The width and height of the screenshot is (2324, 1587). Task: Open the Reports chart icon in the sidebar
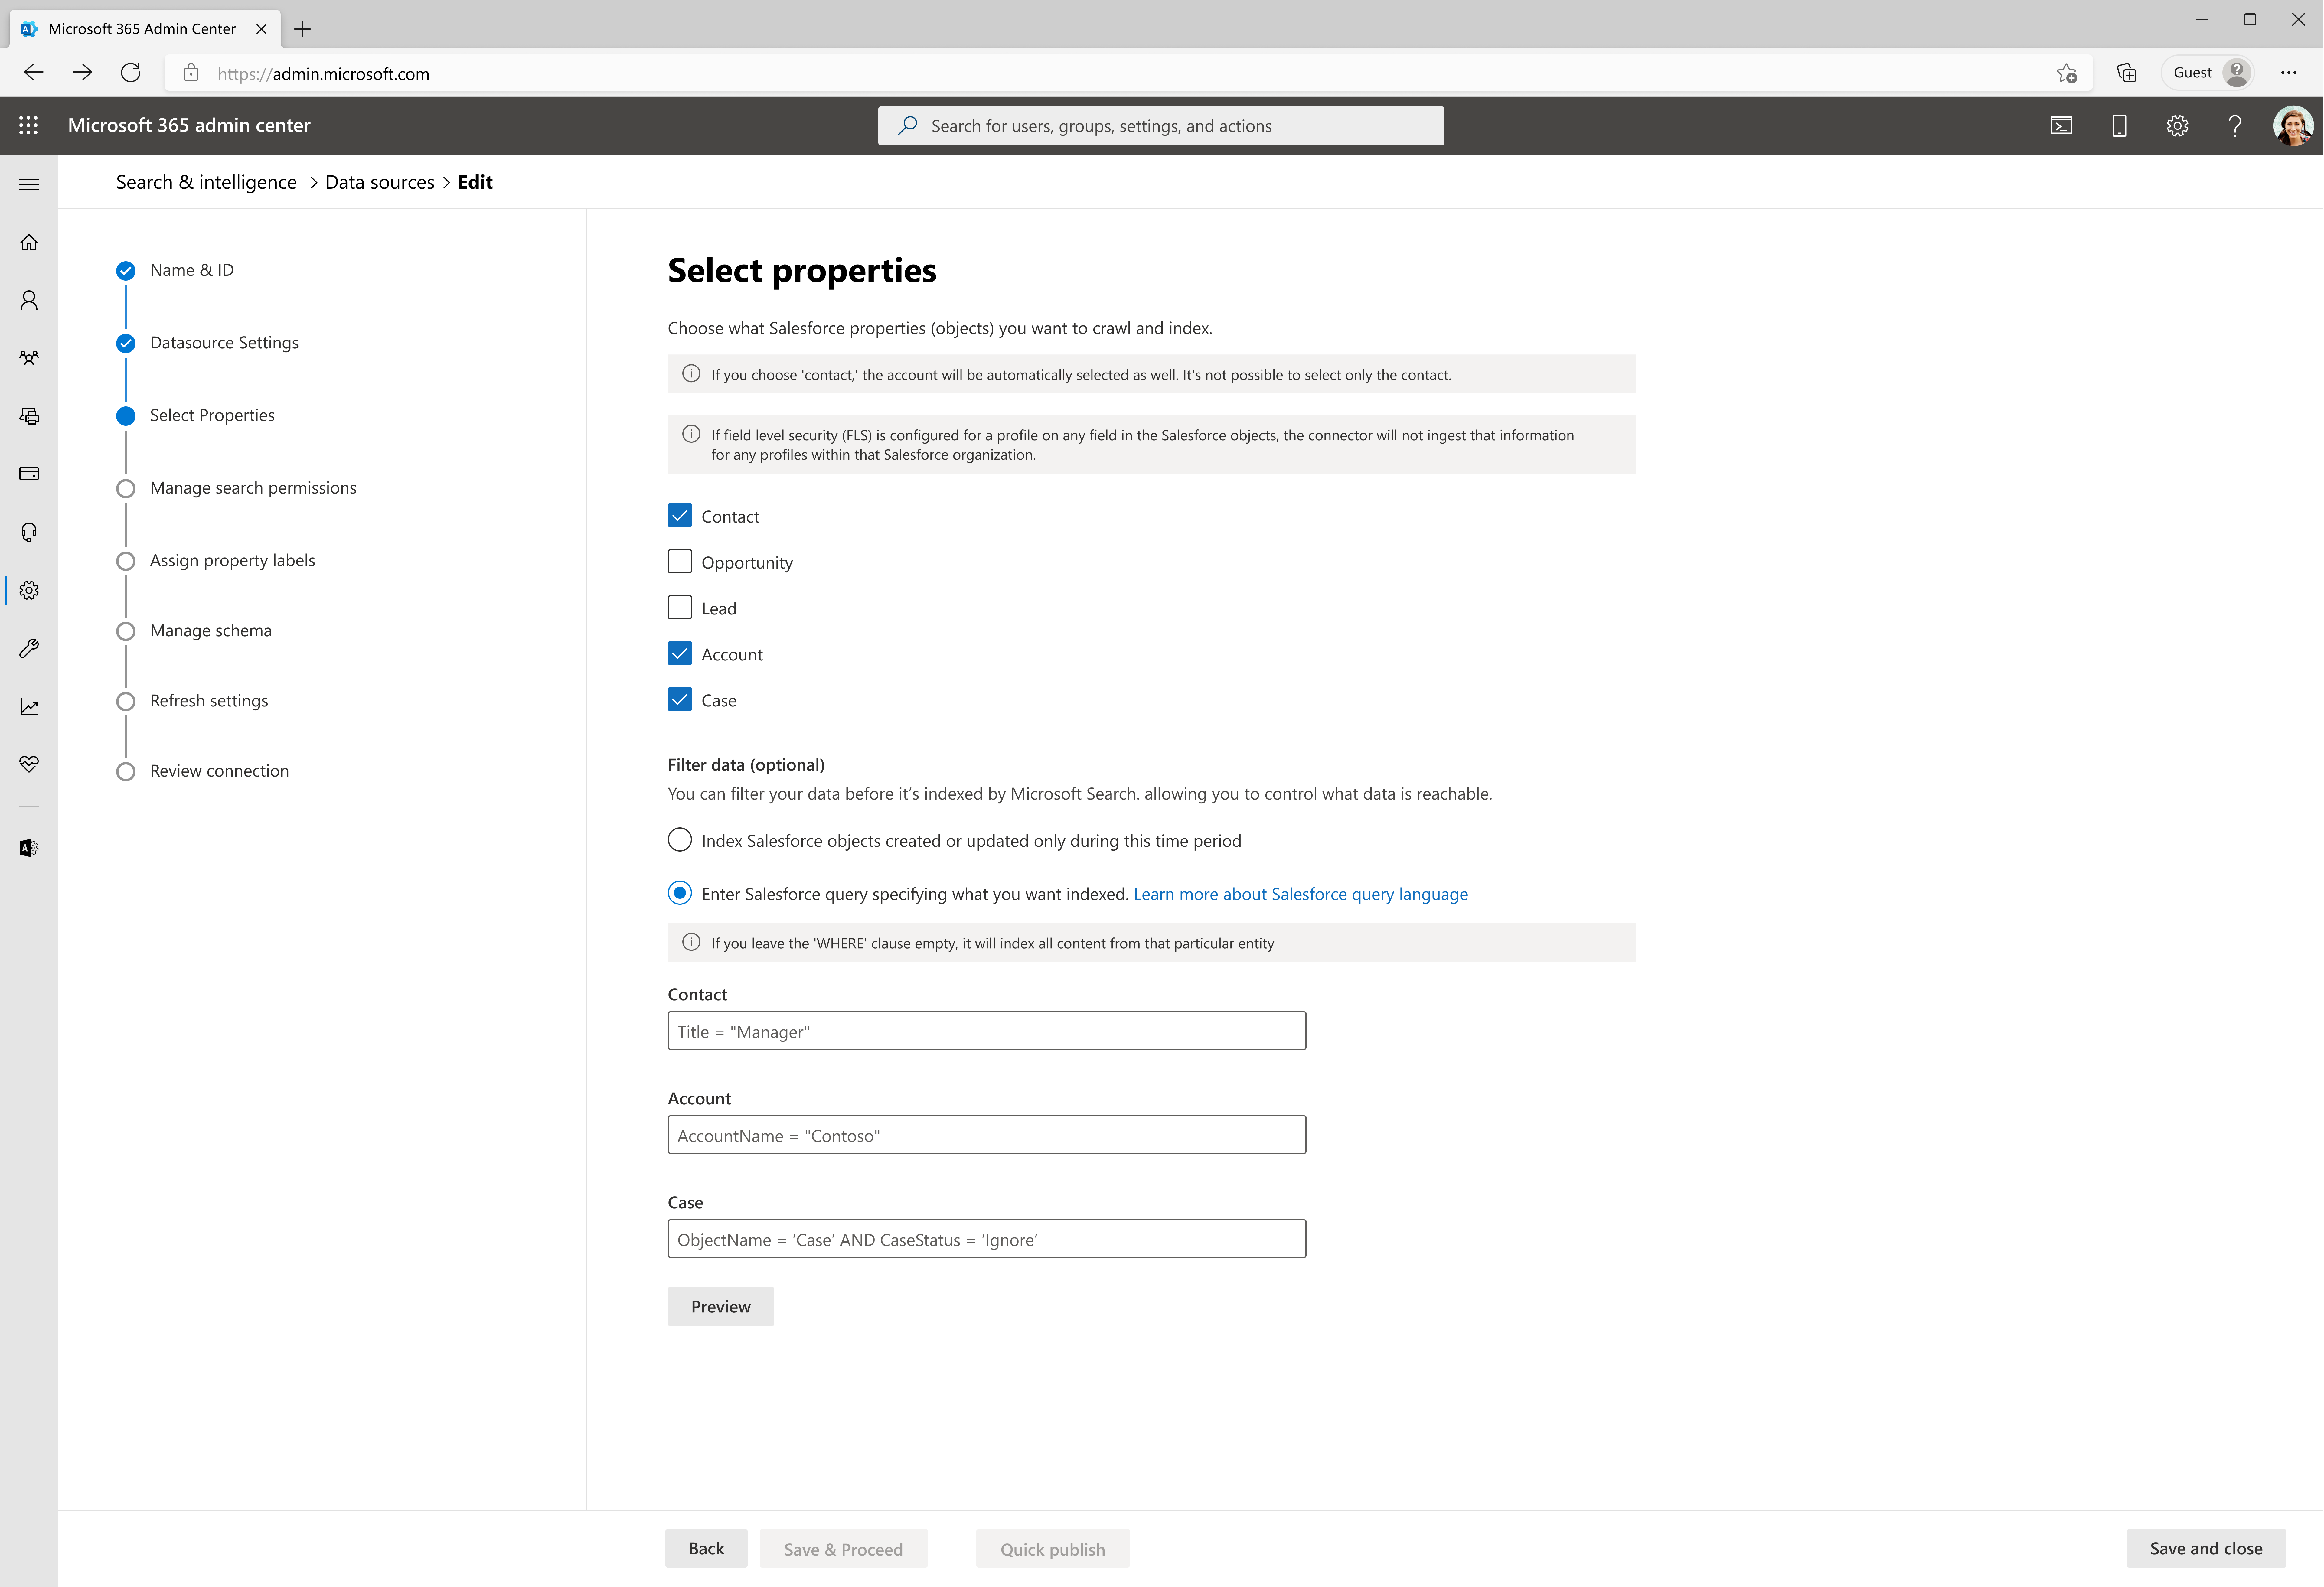point(28,706)
